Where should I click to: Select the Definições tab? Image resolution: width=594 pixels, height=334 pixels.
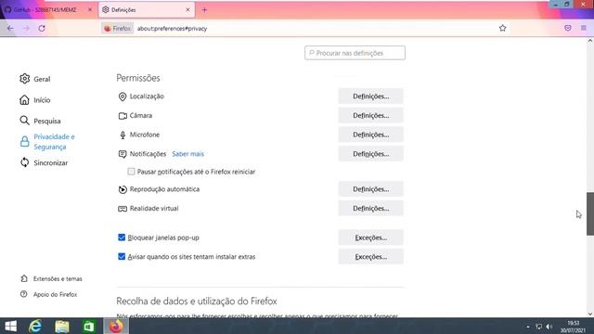(147, 10)
